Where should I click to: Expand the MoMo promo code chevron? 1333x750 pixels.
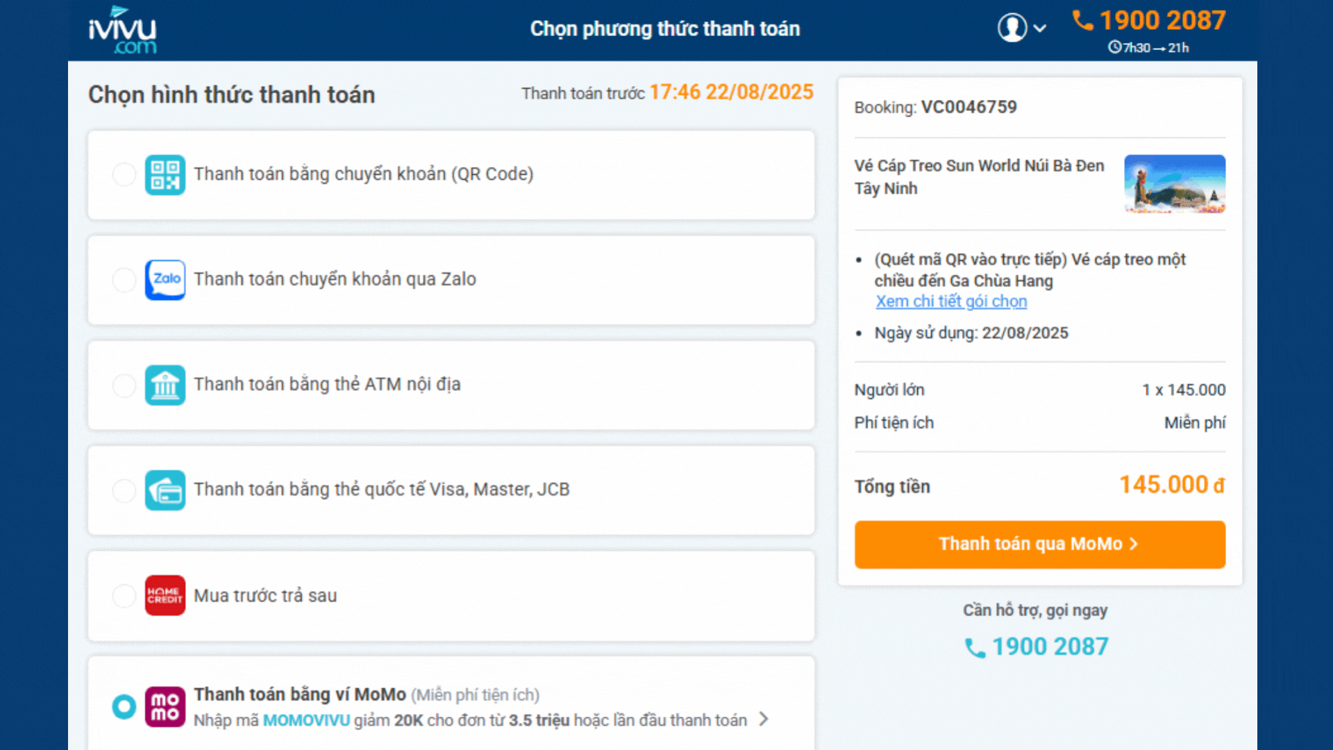(x=764, y=719)
